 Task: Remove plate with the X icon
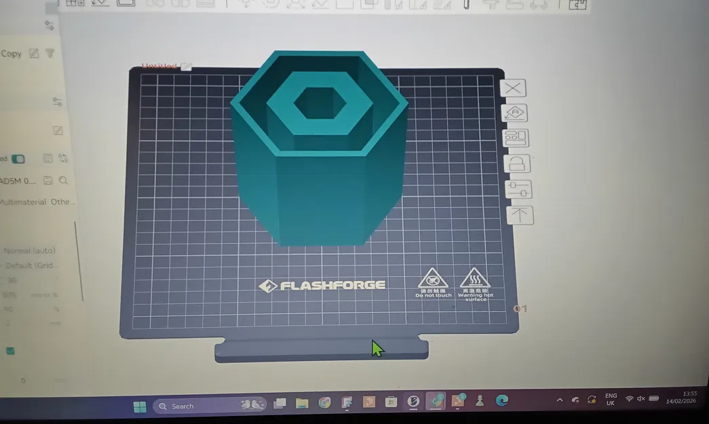(x=513, y=88)
